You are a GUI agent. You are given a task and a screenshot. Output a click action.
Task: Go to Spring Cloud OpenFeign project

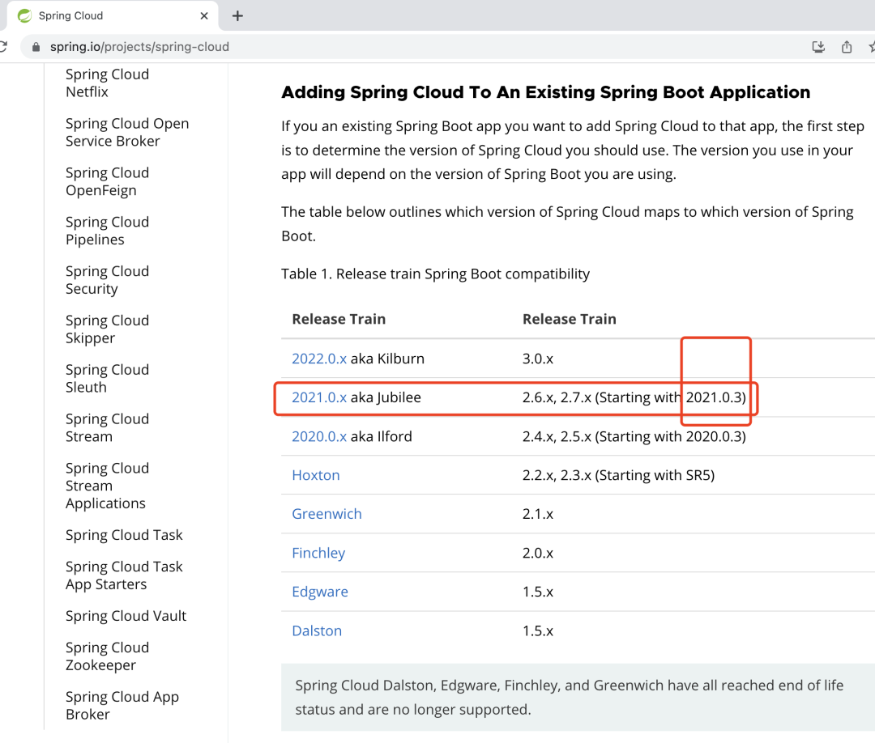(107, 181)
